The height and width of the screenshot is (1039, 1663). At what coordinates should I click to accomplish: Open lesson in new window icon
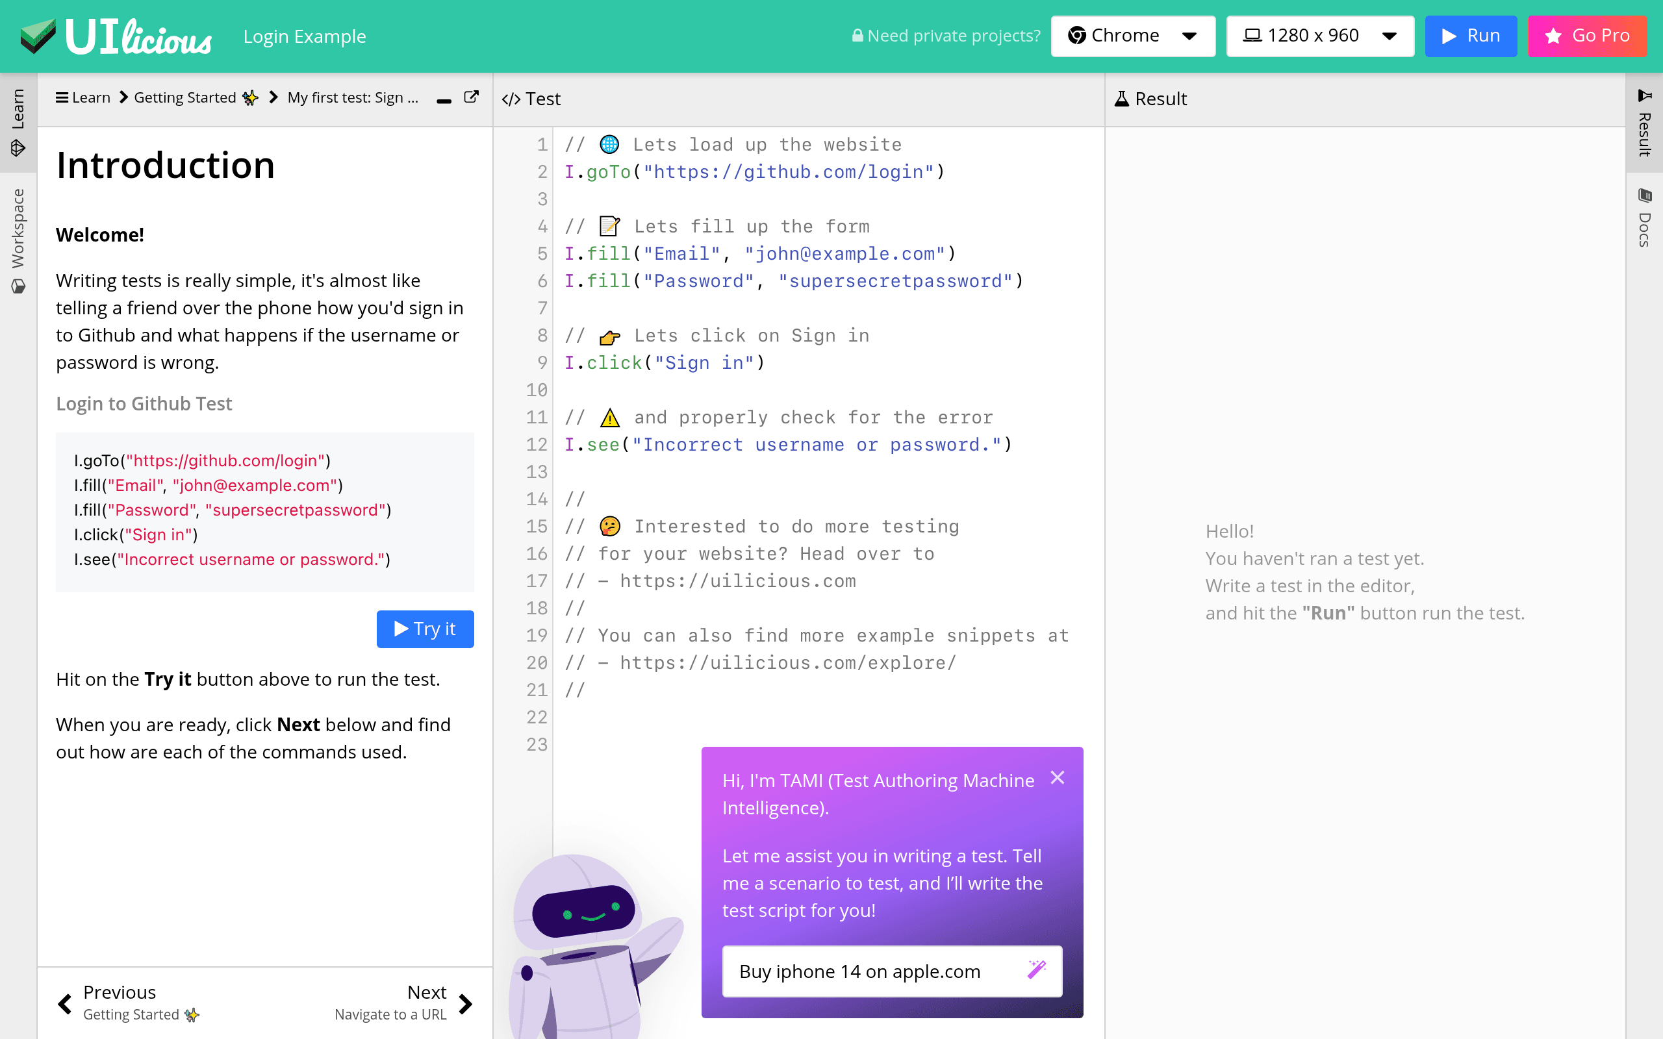pyautogui.click(x=472, y=97)
